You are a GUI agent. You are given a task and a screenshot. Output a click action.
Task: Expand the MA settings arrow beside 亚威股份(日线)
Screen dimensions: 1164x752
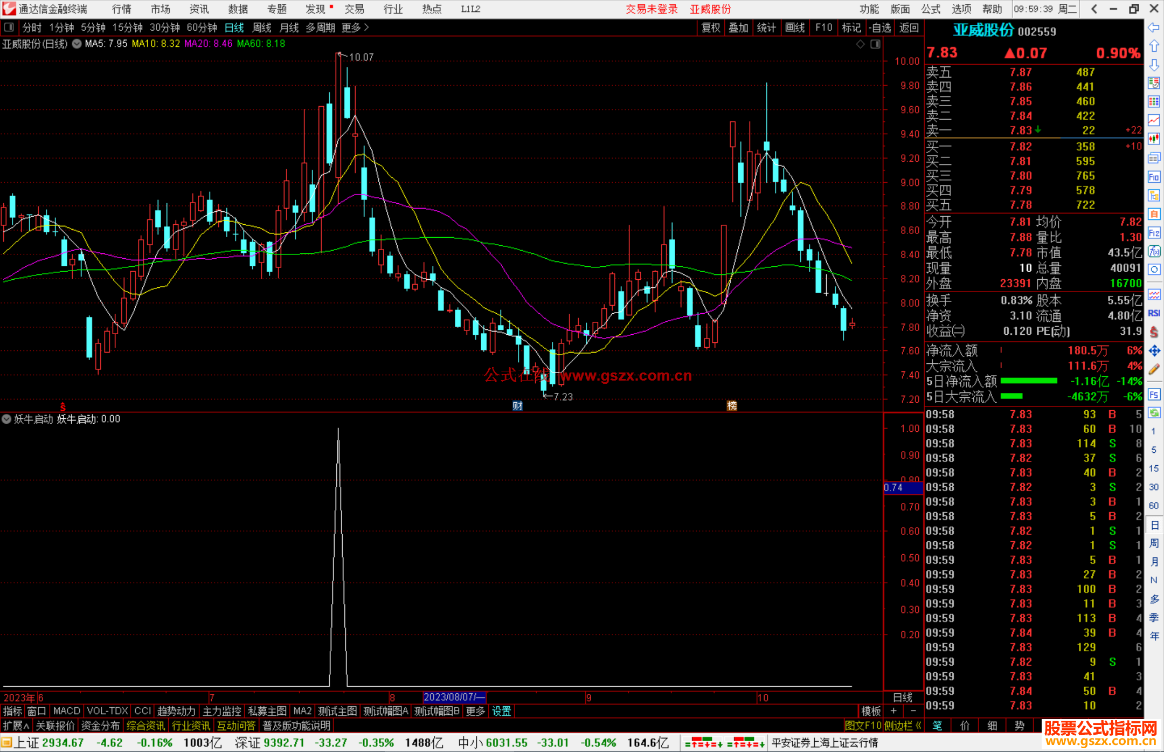tap(77, 44)
